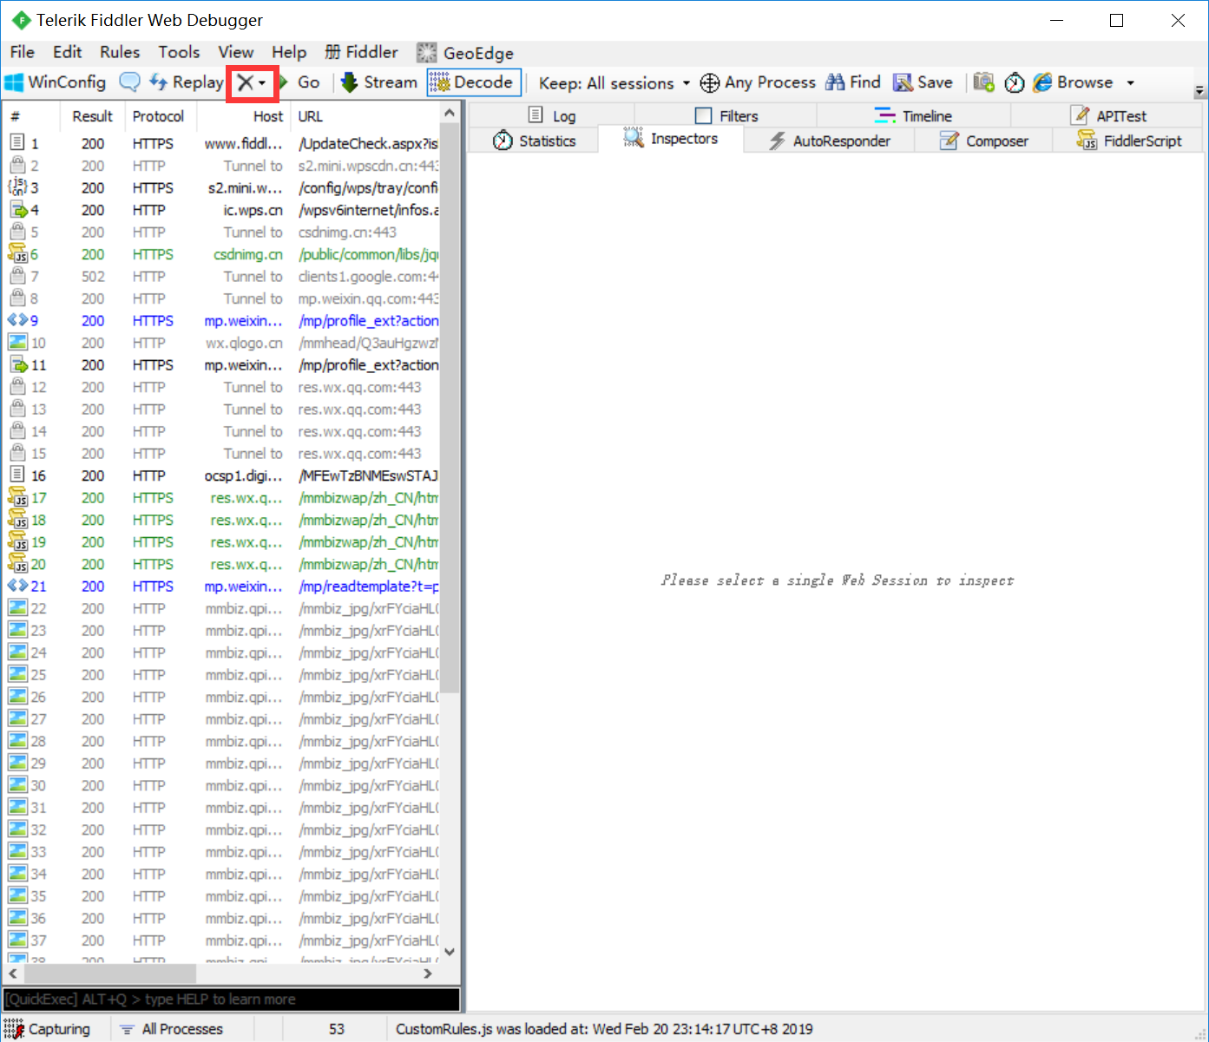This screenshot has height=1042, width=1209.
Task: Open the Help menu
Action: pyautogui.click(x=289, y=52)
